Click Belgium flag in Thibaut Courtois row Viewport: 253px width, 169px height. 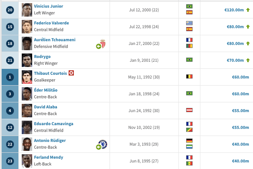pyautogui.click(x=189, y=77)
